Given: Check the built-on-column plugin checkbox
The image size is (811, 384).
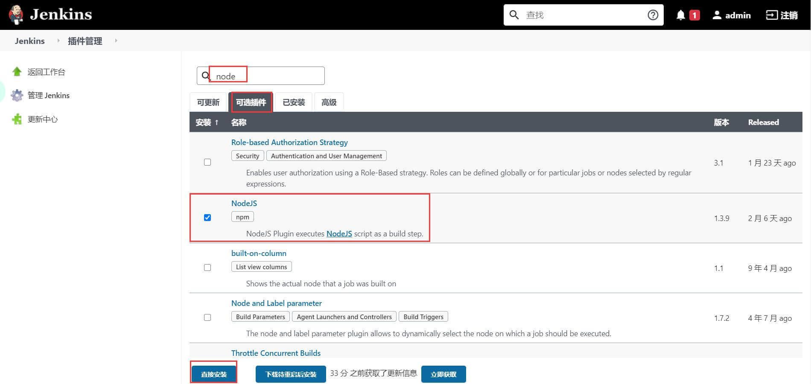Looking at the screenshot, I should [207, 268].
